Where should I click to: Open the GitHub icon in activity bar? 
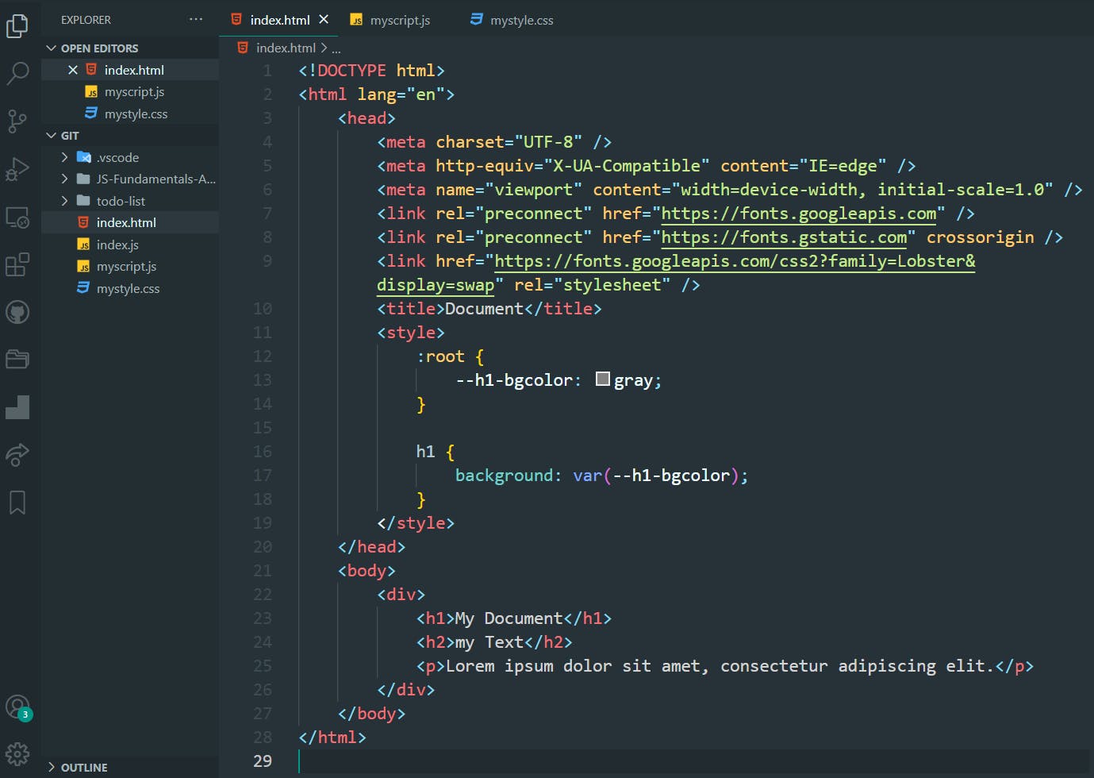coord(17,312)
